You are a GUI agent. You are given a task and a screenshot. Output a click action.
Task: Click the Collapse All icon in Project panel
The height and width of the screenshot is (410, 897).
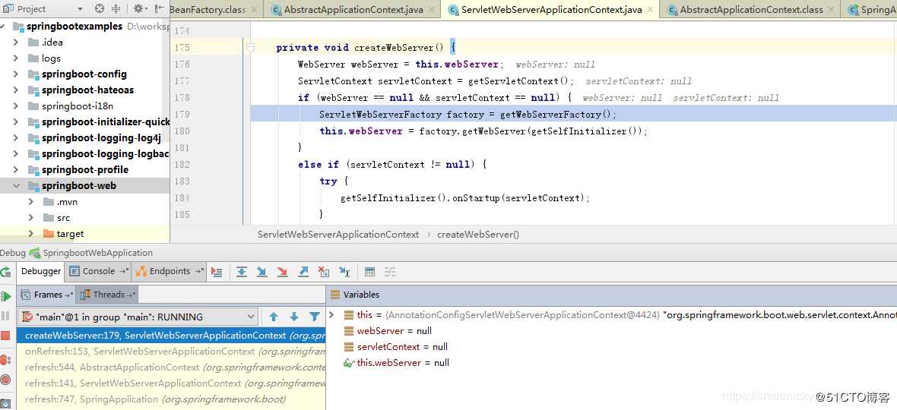(116, 8)
